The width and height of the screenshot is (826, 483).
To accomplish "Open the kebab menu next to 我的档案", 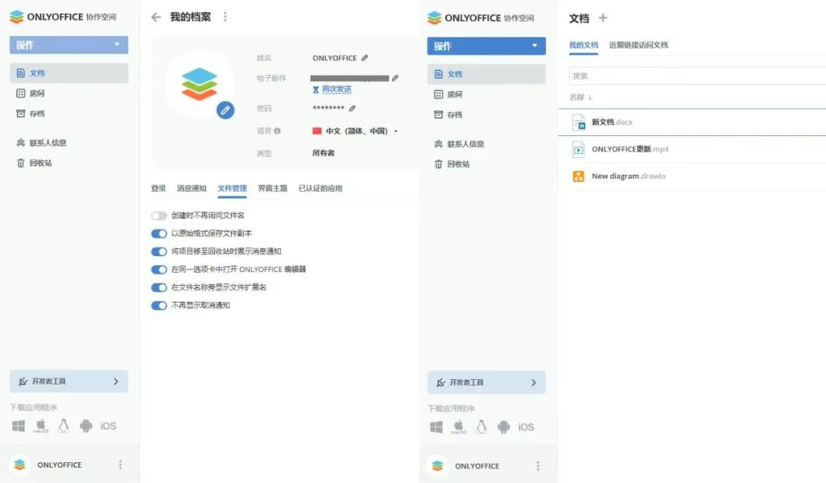I will point(225,17).
